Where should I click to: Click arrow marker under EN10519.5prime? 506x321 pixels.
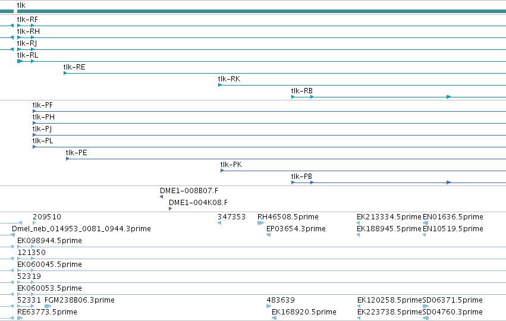(425, 235)
